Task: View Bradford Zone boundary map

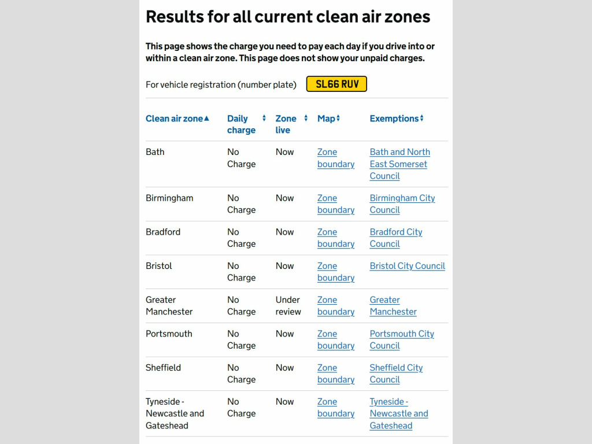Action: coord(336,238)
